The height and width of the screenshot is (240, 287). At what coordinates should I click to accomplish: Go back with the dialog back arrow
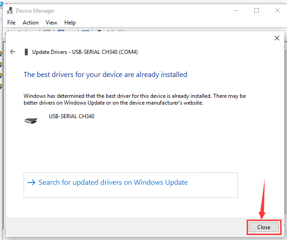coord(13,52)
